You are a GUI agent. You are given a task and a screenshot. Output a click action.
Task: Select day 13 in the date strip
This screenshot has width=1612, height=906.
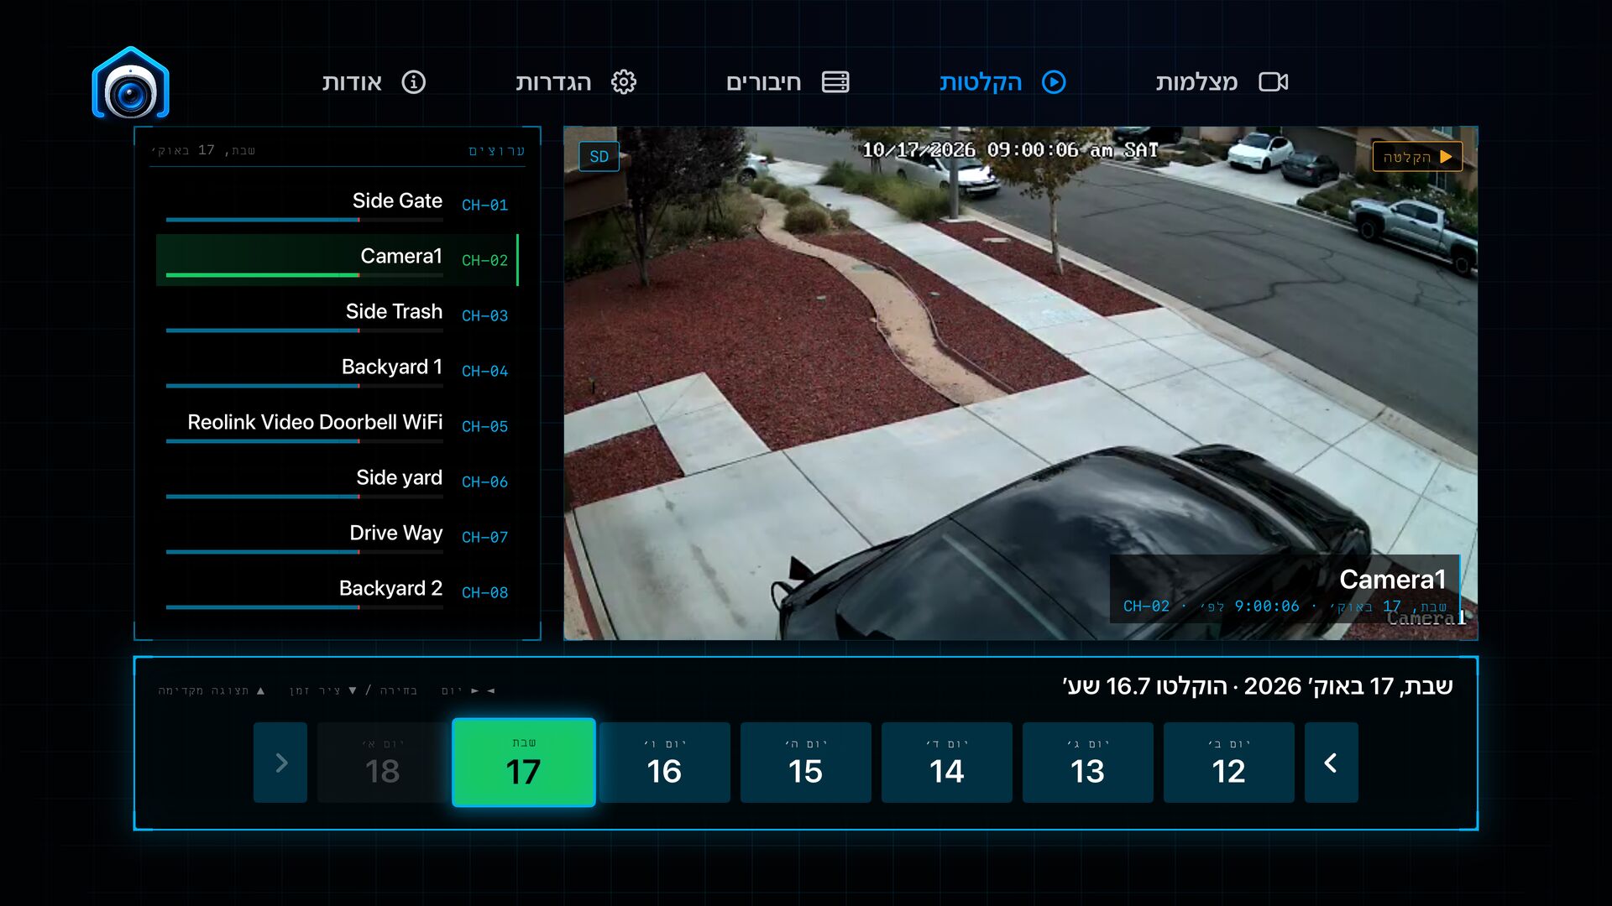(1087, 763)
